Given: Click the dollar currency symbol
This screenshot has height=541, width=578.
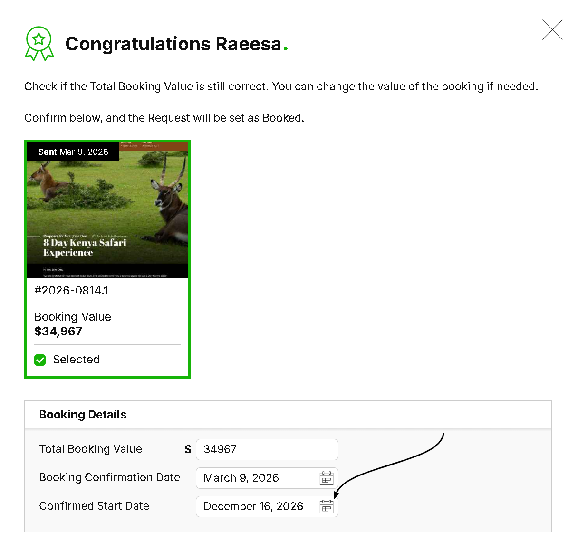Looking at the screenshot, I should (188, 449).
